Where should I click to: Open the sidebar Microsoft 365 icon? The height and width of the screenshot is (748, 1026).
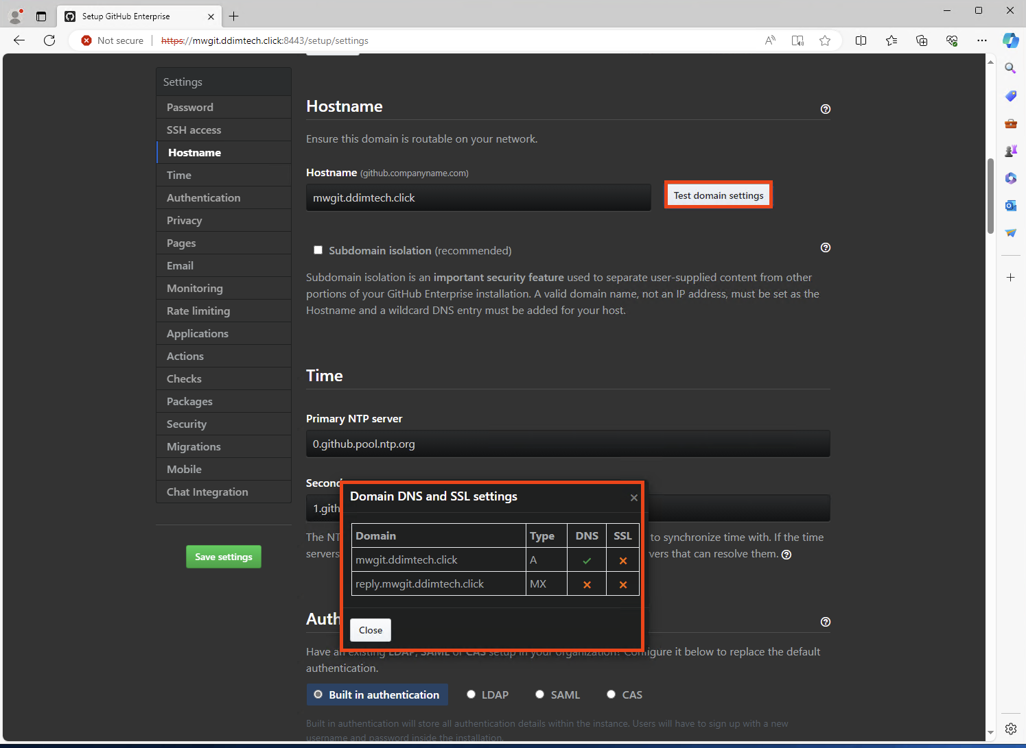[1010, 178]
